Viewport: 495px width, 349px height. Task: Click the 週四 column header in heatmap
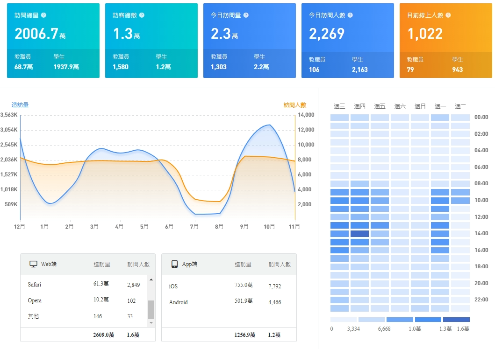[x=359, y=106]
